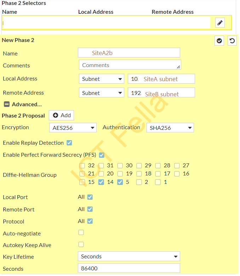Click the Seconds field showing 86400
Viewport: 240px width, 276px height.
pos(129,268)
